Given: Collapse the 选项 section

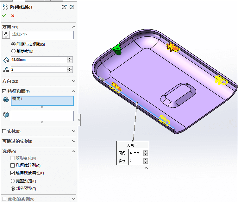Looking at the screenshot, I should [74, 151].
